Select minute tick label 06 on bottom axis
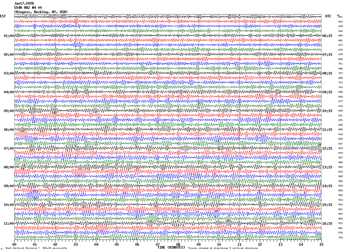This screenshot has height=252, width=344. point(137,244)
